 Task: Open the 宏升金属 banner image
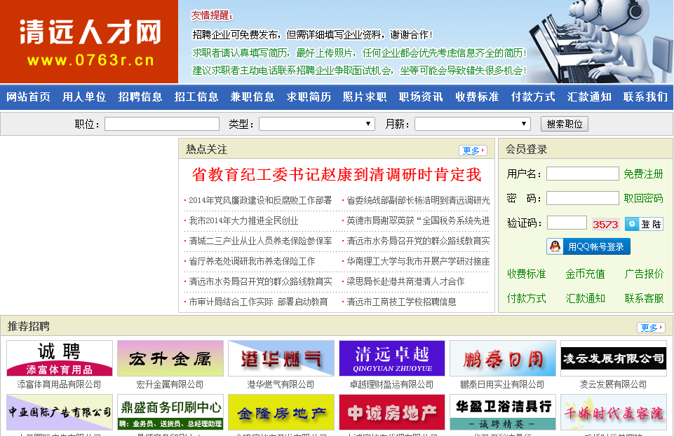click(x=170, y=358)
